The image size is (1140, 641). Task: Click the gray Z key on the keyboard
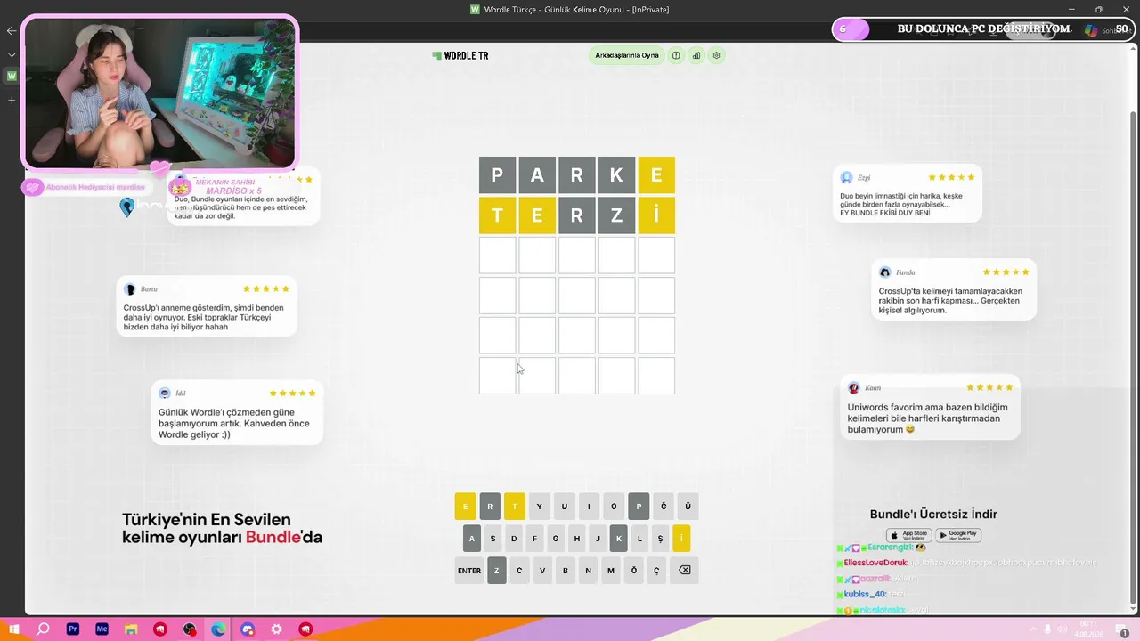[497, 571]
